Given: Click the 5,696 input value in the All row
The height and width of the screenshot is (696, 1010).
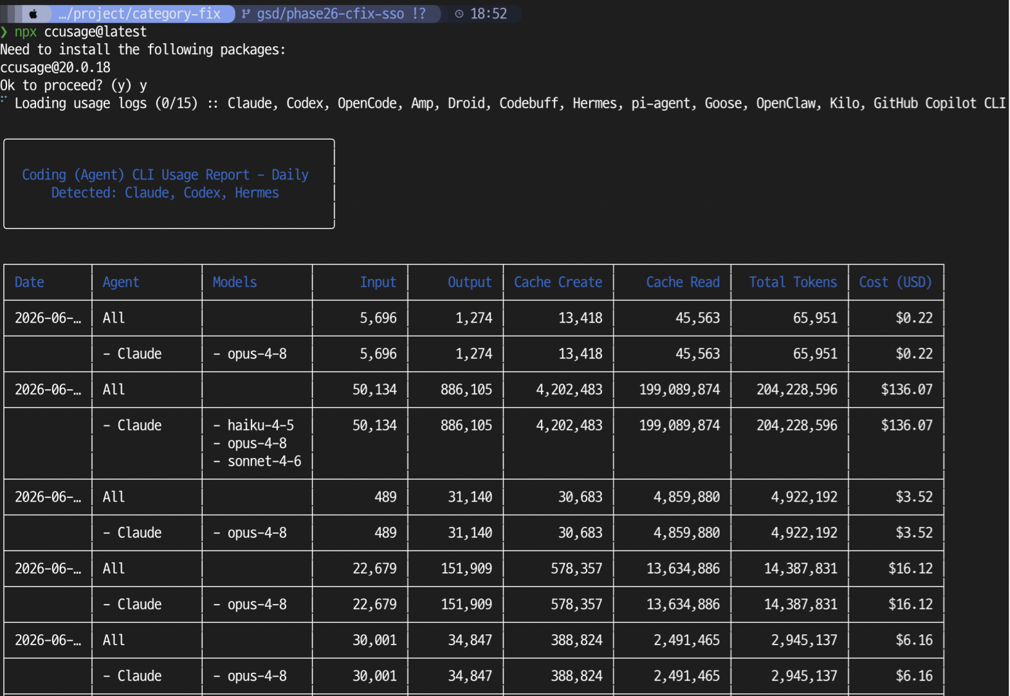Looking at the screenshot, I should click(378, 318).
